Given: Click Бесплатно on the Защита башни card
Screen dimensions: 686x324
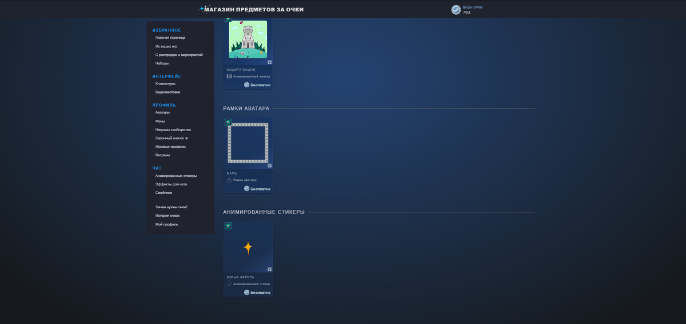Looking at the screenshot, I should coord(260,85).
